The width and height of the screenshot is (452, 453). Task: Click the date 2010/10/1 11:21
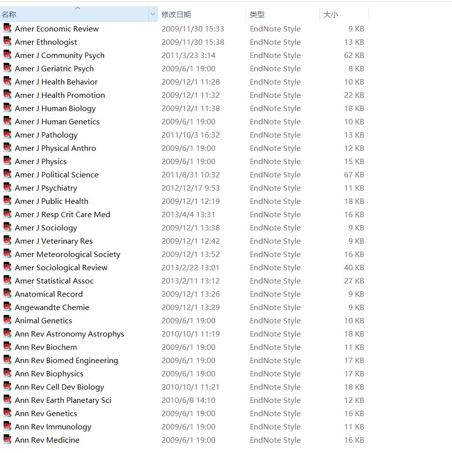pyautogui.click(x=190, y=387)
